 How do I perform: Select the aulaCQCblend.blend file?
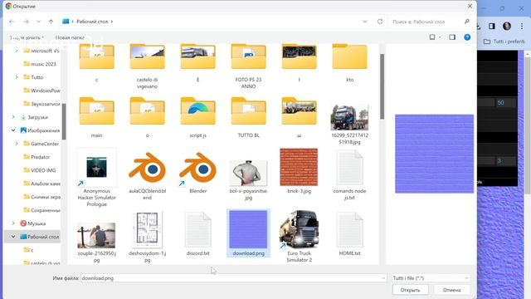pos(148,176)
